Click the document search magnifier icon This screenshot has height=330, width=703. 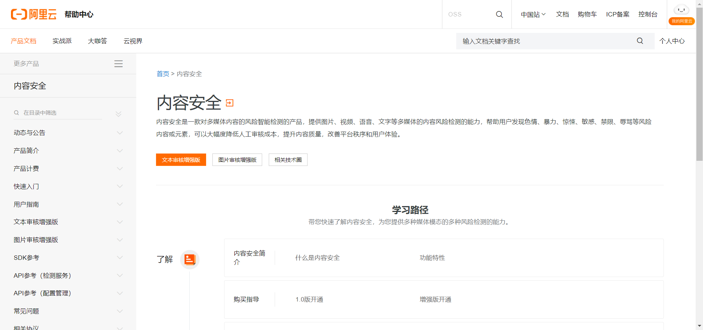640,41
